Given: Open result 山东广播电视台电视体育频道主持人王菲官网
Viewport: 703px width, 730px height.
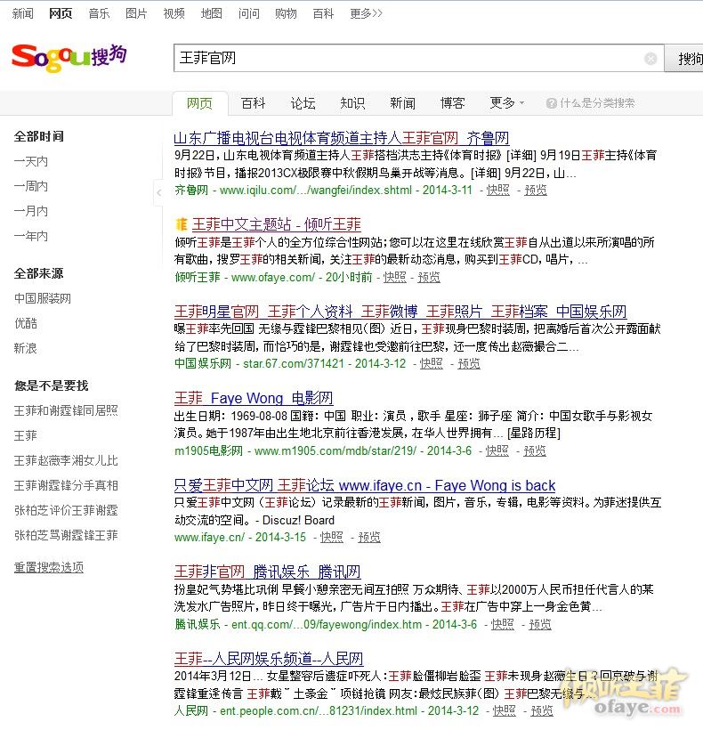Looking at the screenshot, I should [x=342, y=138].
